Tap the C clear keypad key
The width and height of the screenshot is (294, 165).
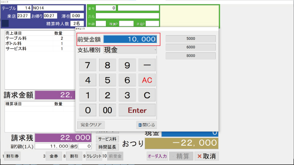pyautogui.click(x=147, y=95)
